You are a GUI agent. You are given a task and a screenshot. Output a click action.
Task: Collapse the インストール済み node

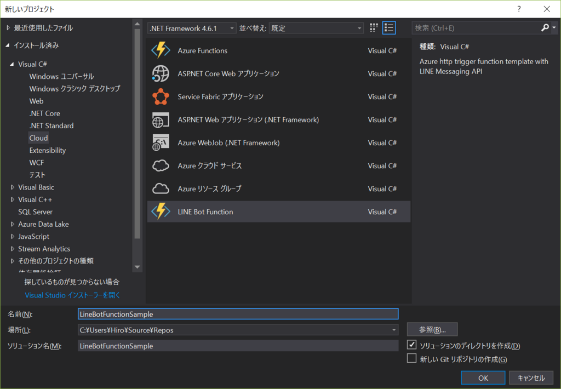pyautogui.click(x=8, y=45)
